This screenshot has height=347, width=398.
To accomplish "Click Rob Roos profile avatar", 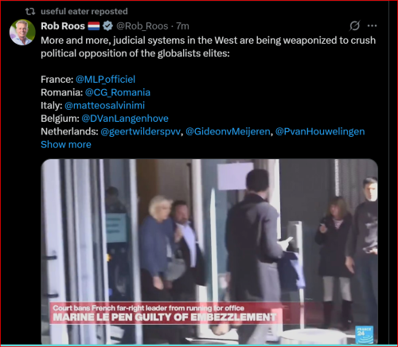I will tap(22, 32).
